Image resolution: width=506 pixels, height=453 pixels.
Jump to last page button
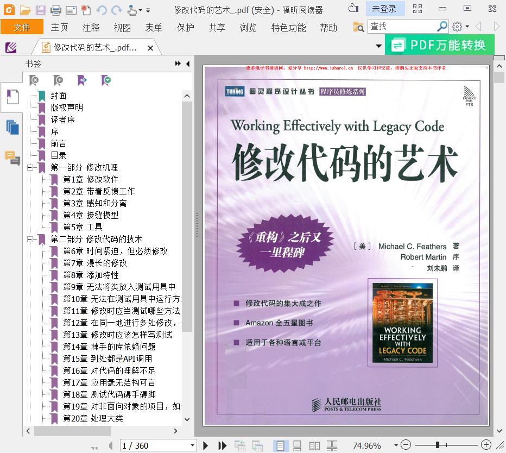(222, 445)
